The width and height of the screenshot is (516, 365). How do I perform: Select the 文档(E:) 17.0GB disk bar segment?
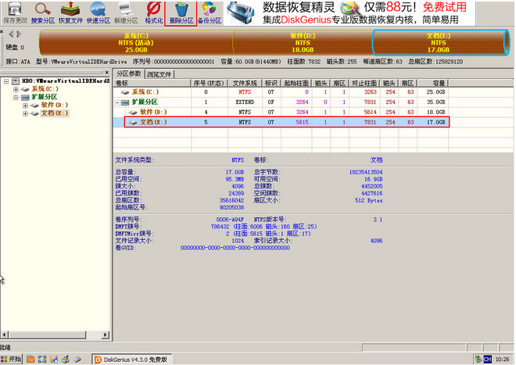440,42
